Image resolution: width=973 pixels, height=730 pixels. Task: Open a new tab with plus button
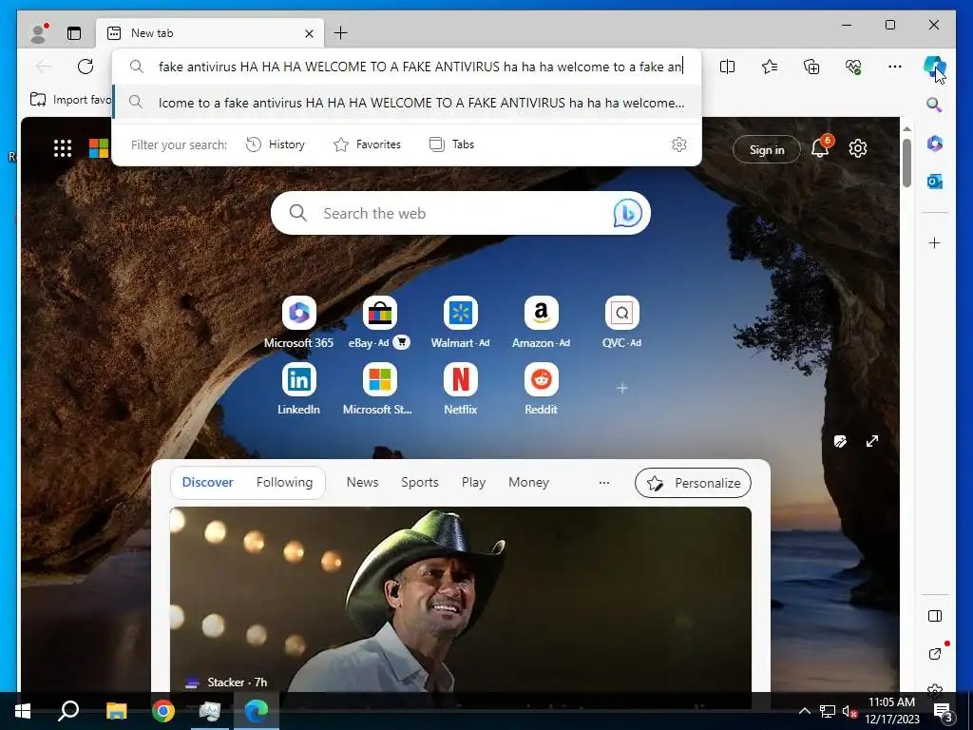click(x=341, y=33)
